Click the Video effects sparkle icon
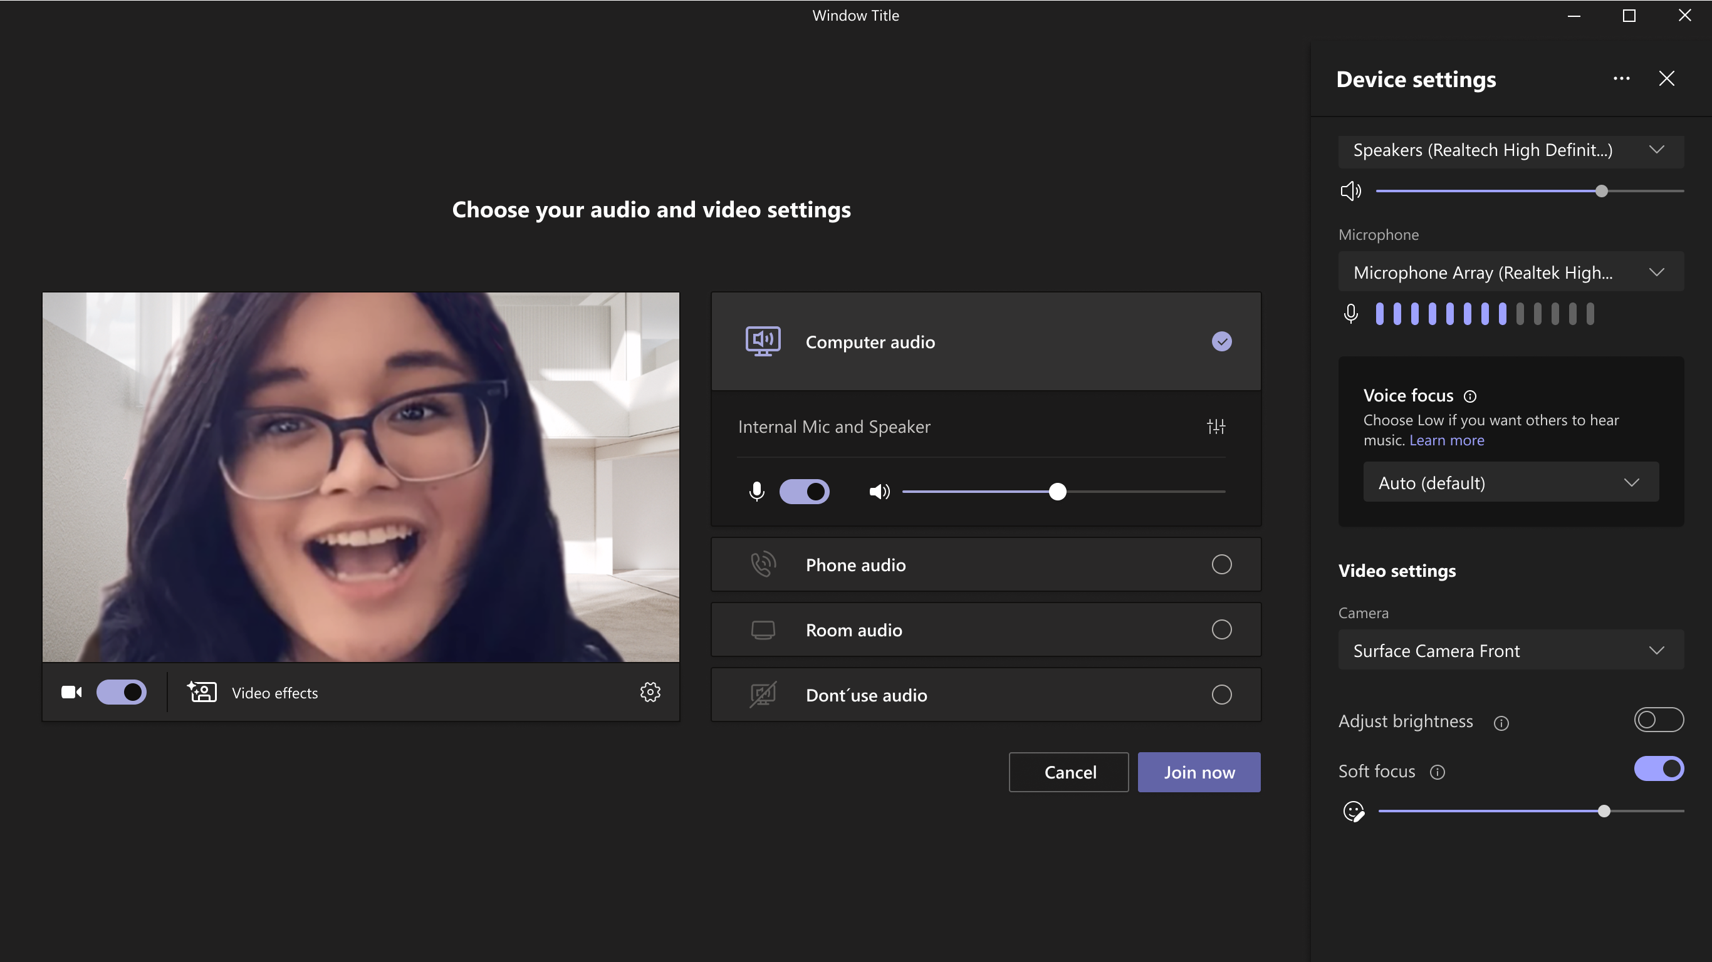1712x962 pixels. pyautogui.click(x=202, y=692)
